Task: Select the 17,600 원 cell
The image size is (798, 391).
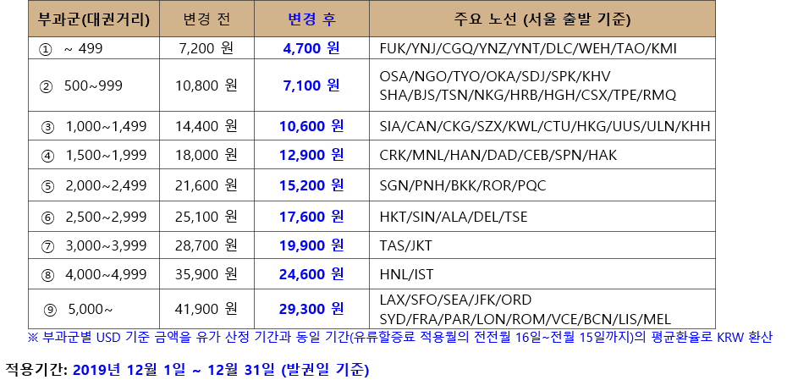Action: 311,217
